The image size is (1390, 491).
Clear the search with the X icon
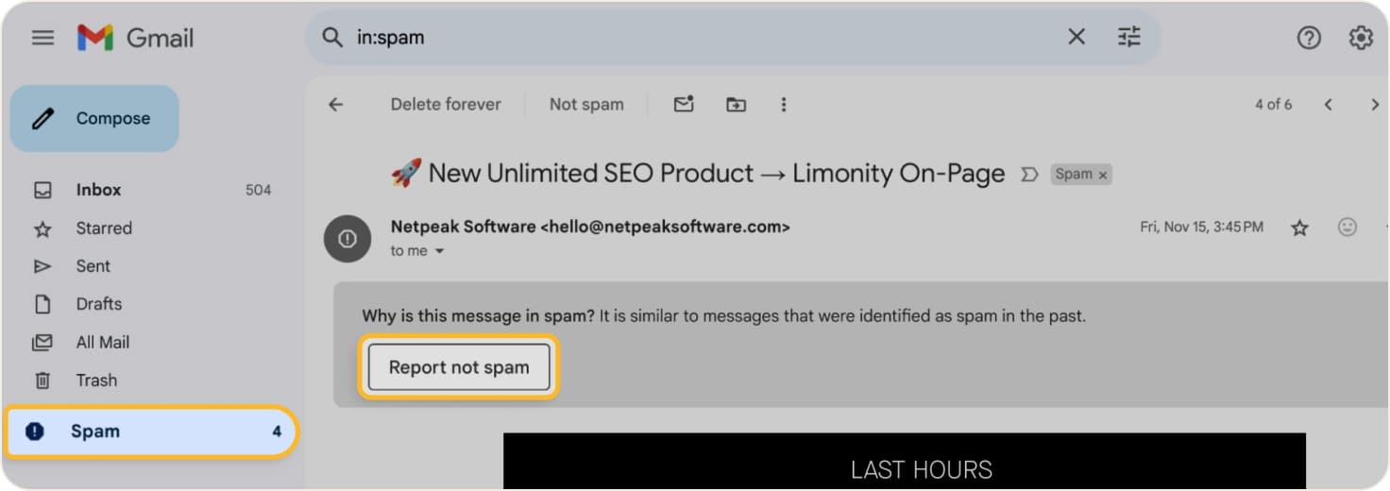[x=1076, y=37]
